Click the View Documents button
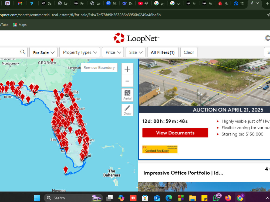Image resolution: width=270 pixels, height=202 pixels. pyautogui.click(x=175, y=133)
